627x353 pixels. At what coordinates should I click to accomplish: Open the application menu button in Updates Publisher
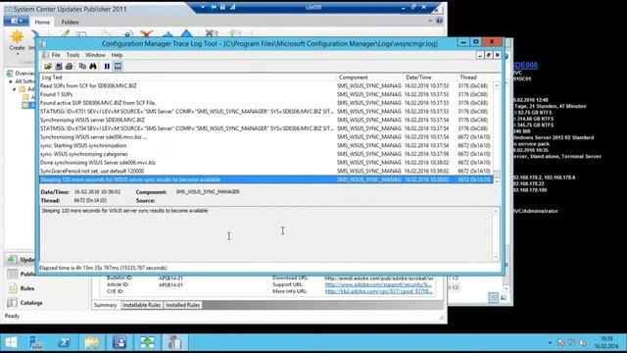pyautogui.click(x=16, y=21)
